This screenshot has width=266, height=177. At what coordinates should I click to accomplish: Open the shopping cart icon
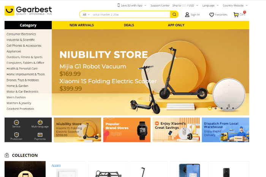[236, 15]
